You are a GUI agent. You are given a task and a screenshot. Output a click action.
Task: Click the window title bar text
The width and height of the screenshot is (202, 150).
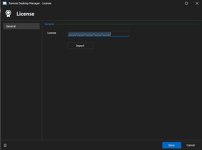click(x=30, y=3)
